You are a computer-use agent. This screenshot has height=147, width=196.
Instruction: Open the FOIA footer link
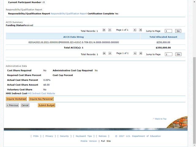36,136
